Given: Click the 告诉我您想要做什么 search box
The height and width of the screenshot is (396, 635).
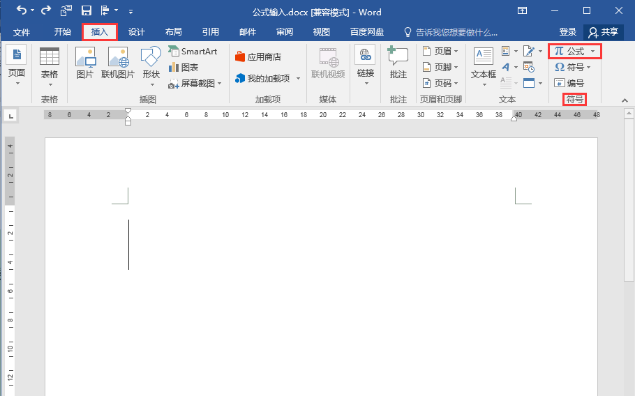Looking at the screenshot, I should pyautogui.click(x=451, y=32).
